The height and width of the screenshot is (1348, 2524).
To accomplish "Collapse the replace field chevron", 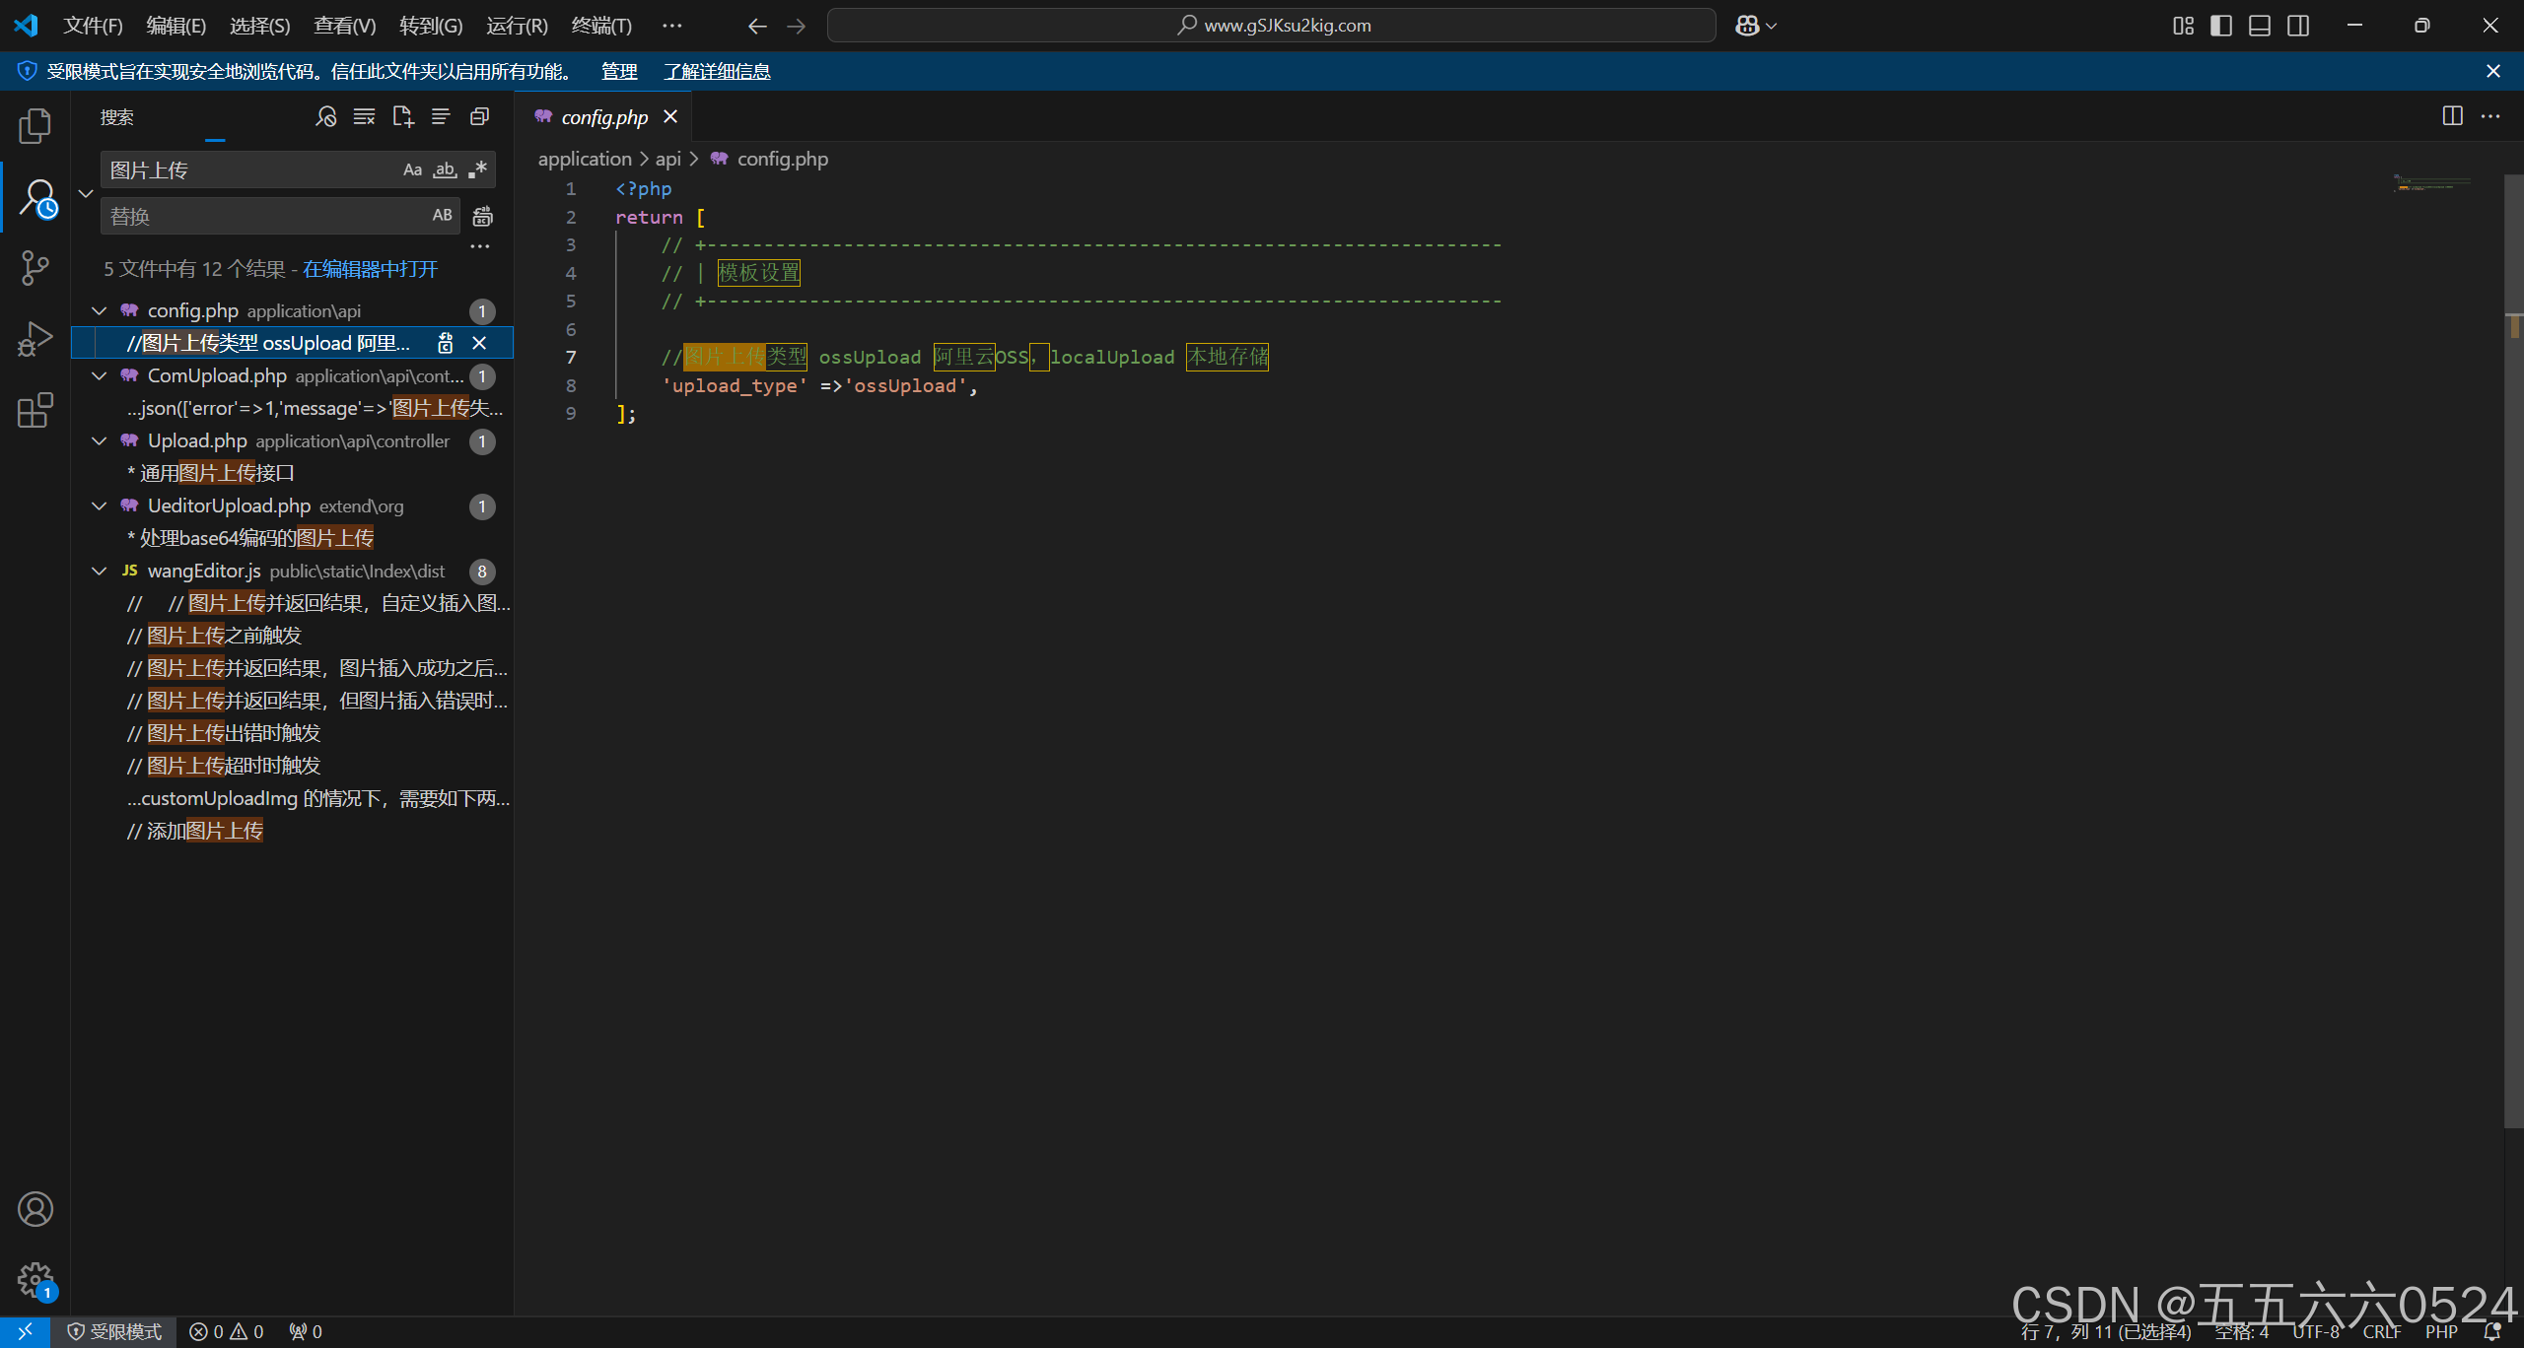I will [86, 193].
